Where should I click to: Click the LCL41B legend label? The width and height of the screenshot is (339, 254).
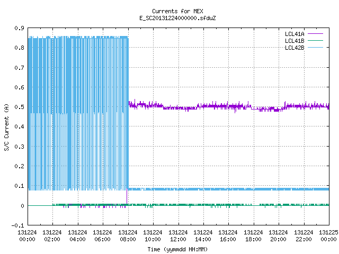tap(295, 41)
